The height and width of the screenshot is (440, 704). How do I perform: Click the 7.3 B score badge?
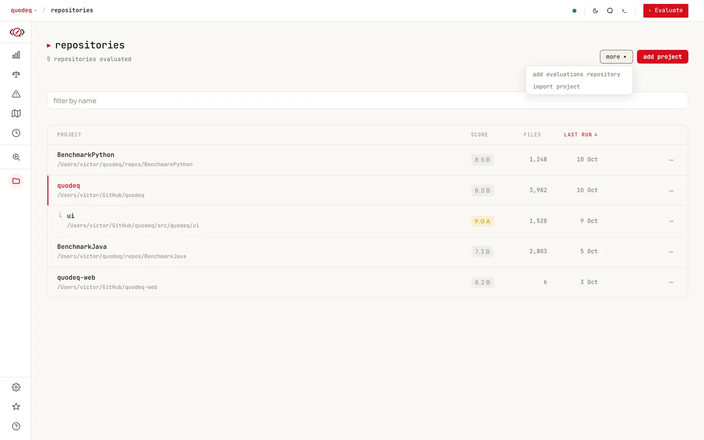coord(482,252)
